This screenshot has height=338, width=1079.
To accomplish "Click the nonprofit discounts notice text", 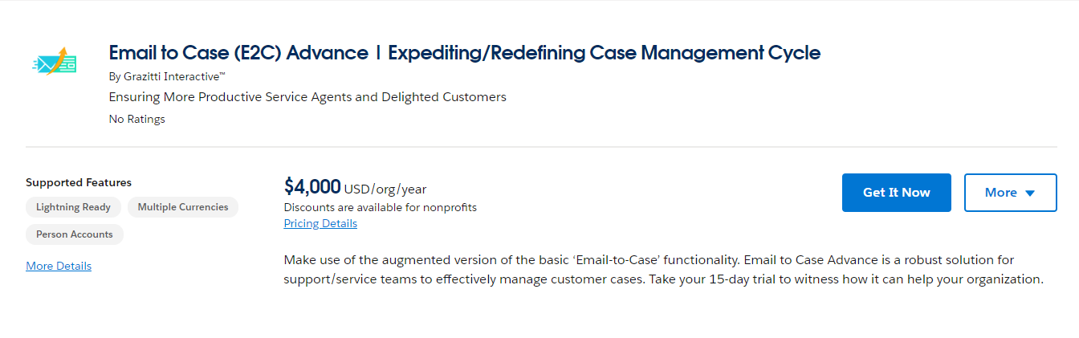I will (x=381, y=207).
